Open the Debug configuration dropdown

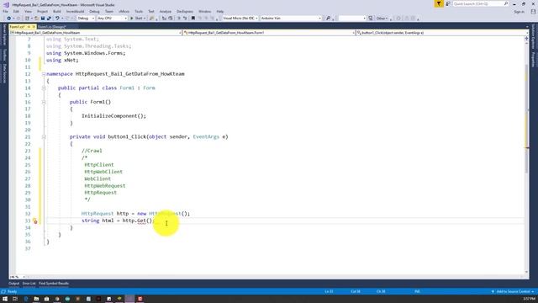[x=86, y=19]
